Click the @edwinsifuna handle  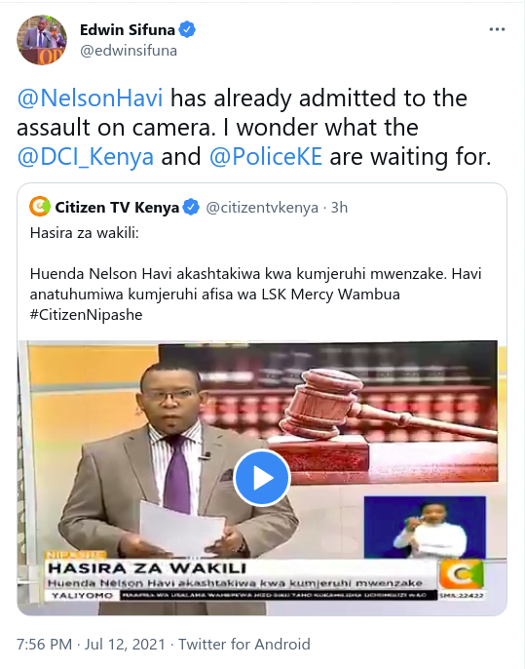point(129,51)
